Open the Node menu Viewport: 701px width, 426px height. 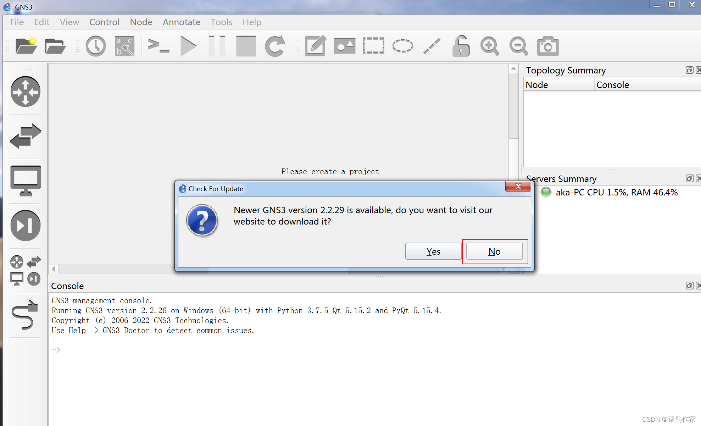(141, 22)
